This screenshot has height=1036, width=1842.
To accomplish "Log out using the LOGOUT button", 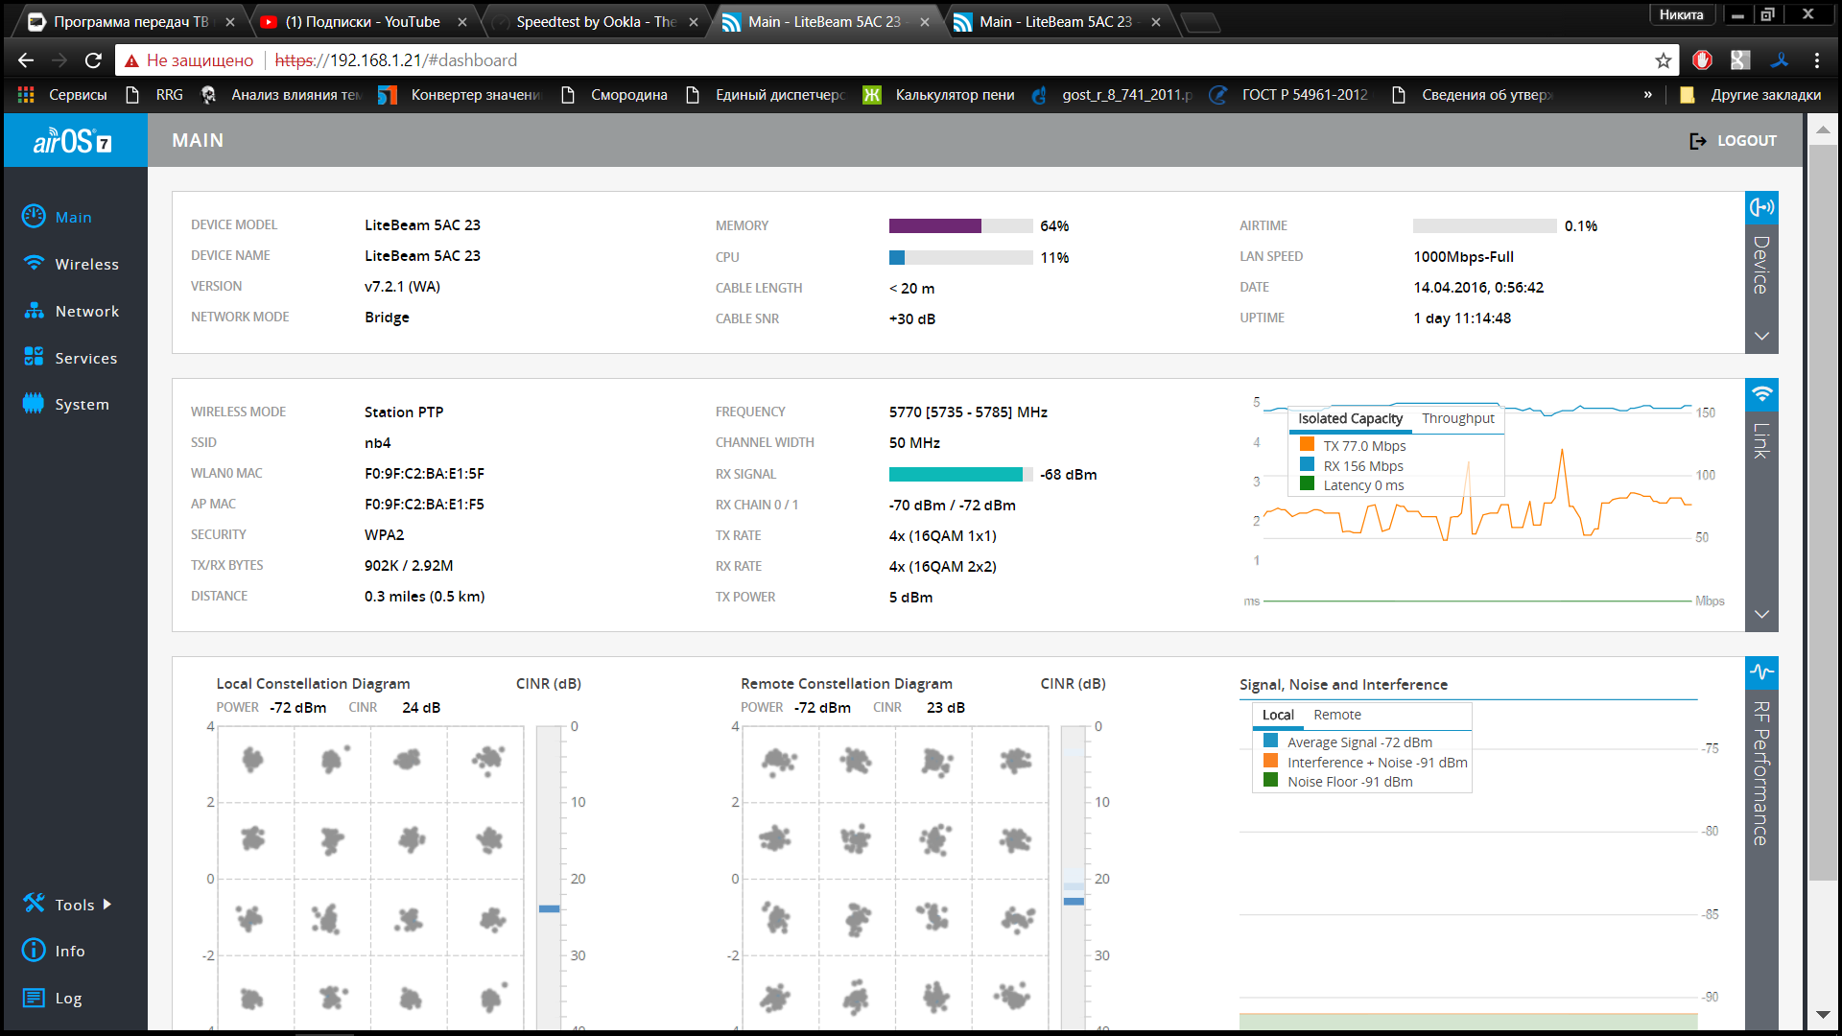I will pyautogui.click(x=1733, y=140).
